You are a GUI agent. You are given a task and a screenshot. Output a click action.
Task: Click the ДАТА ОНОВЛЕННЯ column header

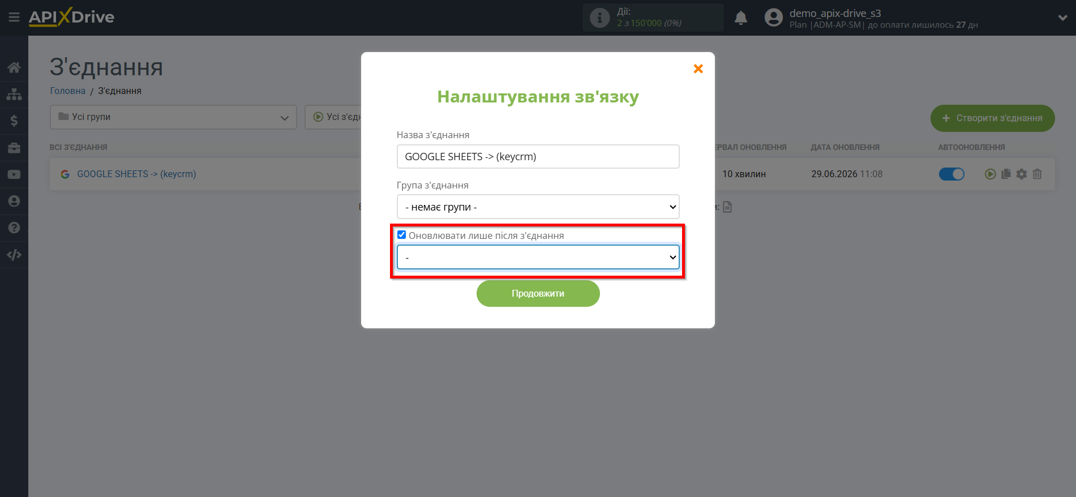click(845, 147)
